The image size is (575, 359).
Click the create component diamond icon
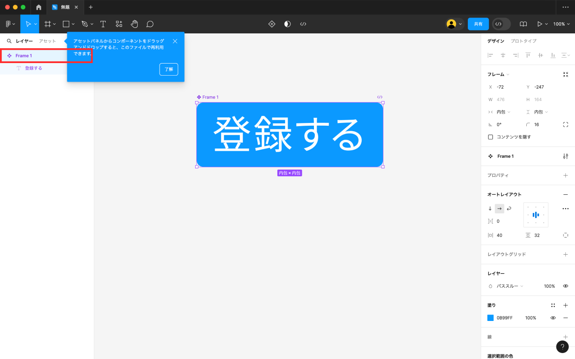[272, 24]
